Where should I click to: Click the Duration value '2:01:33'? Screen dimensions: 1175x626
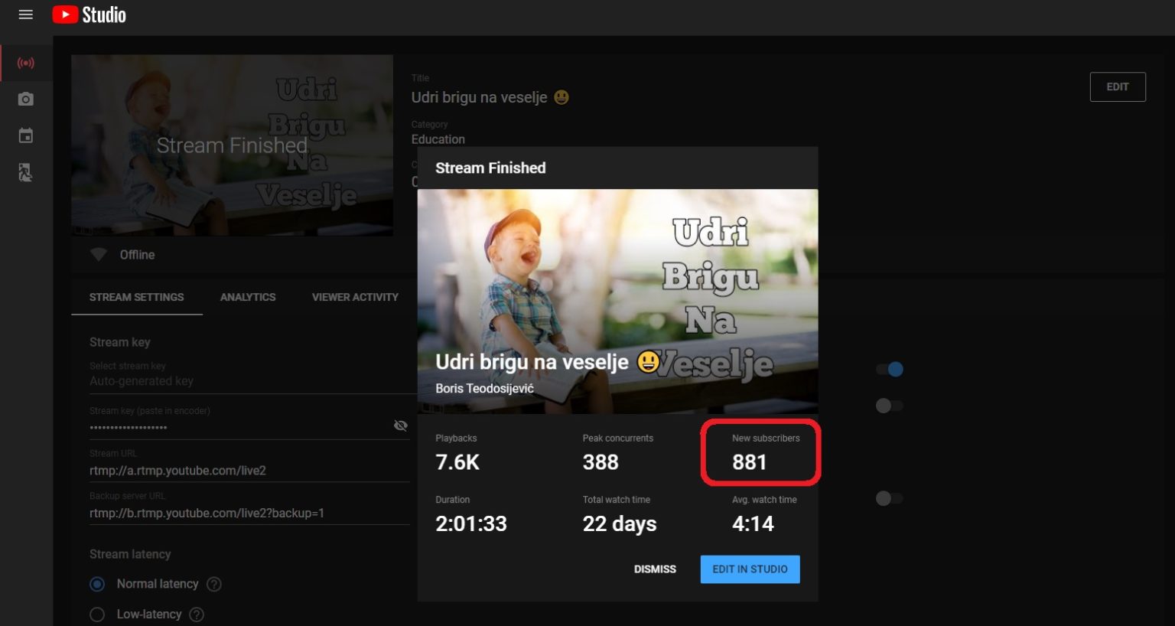click(x=471, y=523)
